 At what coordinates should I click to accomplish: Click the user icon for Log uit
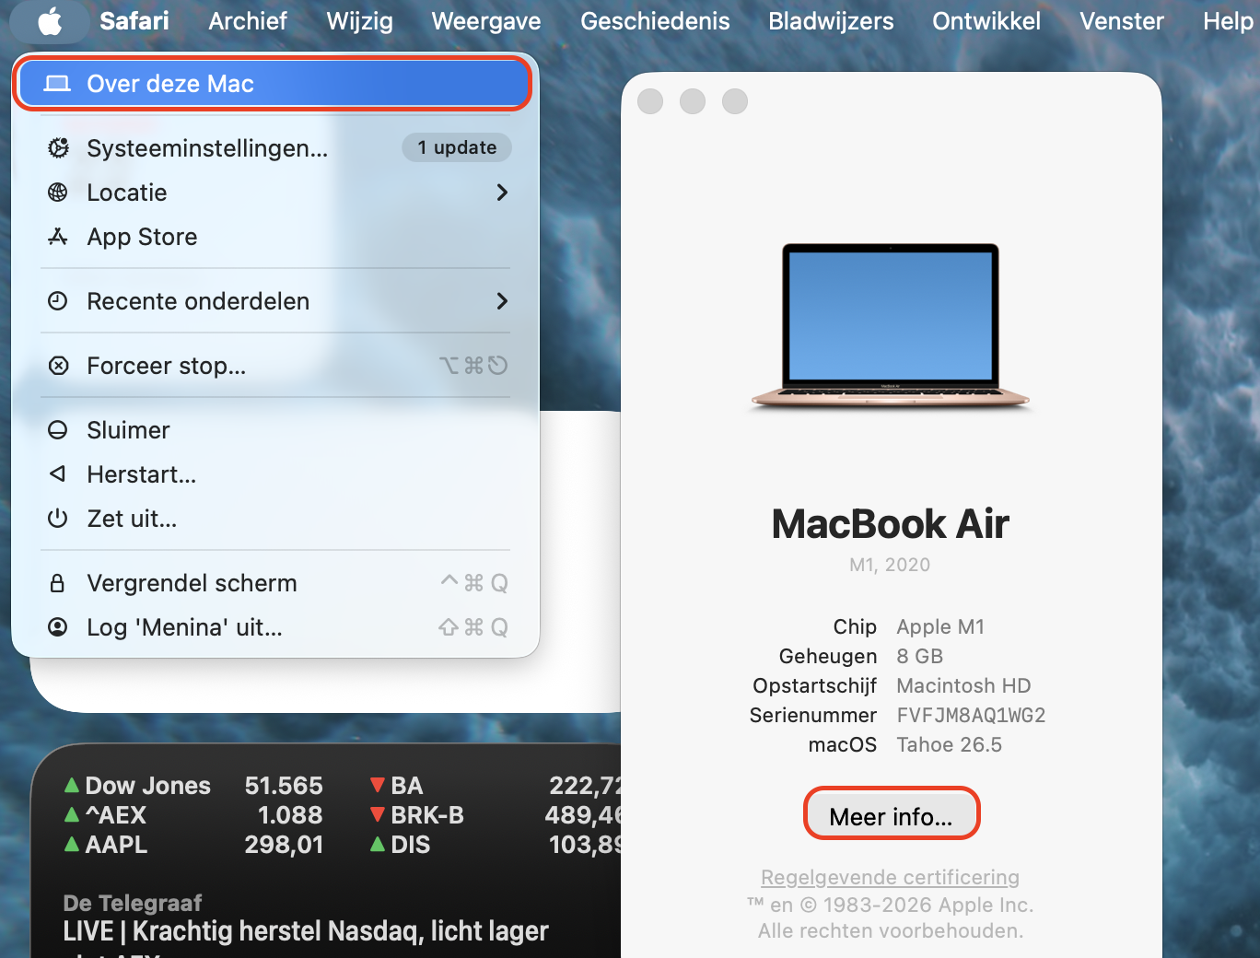(58, 627)
